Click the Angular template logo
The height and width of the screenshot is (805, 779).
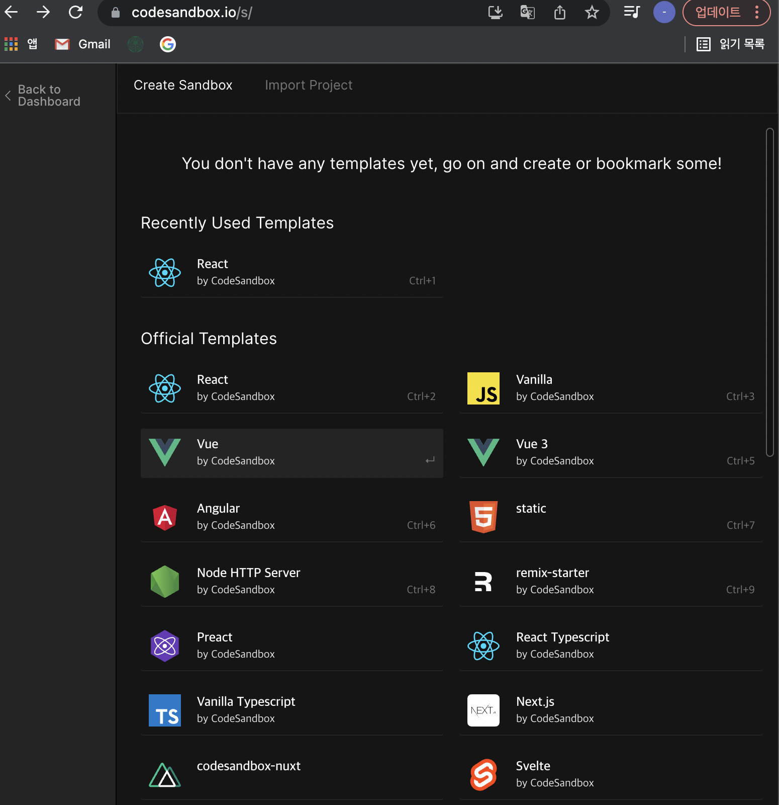tap(165, 518)
